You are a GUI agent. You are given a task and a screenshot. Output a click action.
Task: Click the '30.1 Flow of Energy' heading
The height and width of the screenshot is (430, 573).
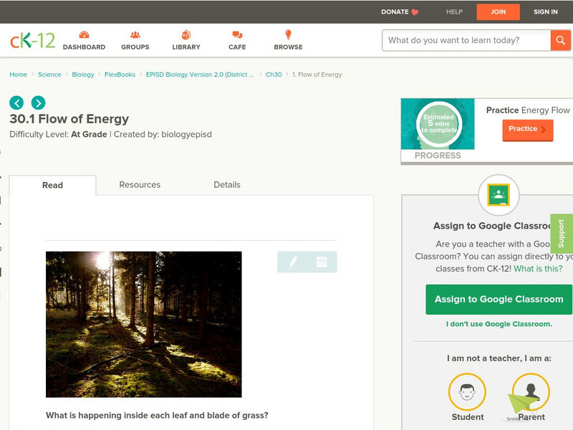pos(69,119)
